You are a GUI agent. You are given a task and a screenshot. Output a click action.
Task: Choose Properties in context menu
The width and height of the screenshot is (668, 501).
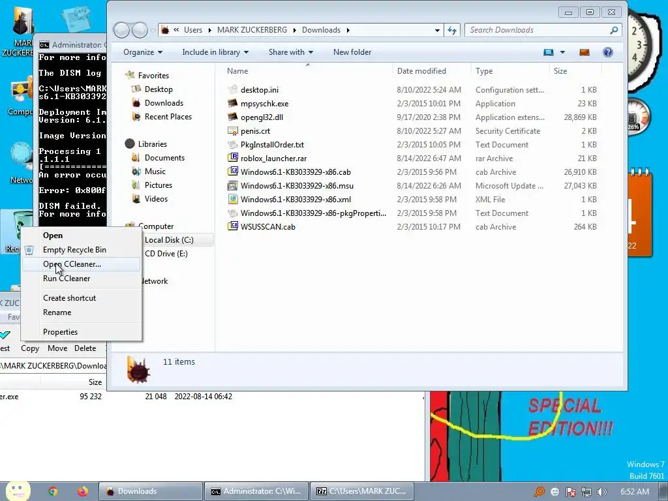point(82,332)
